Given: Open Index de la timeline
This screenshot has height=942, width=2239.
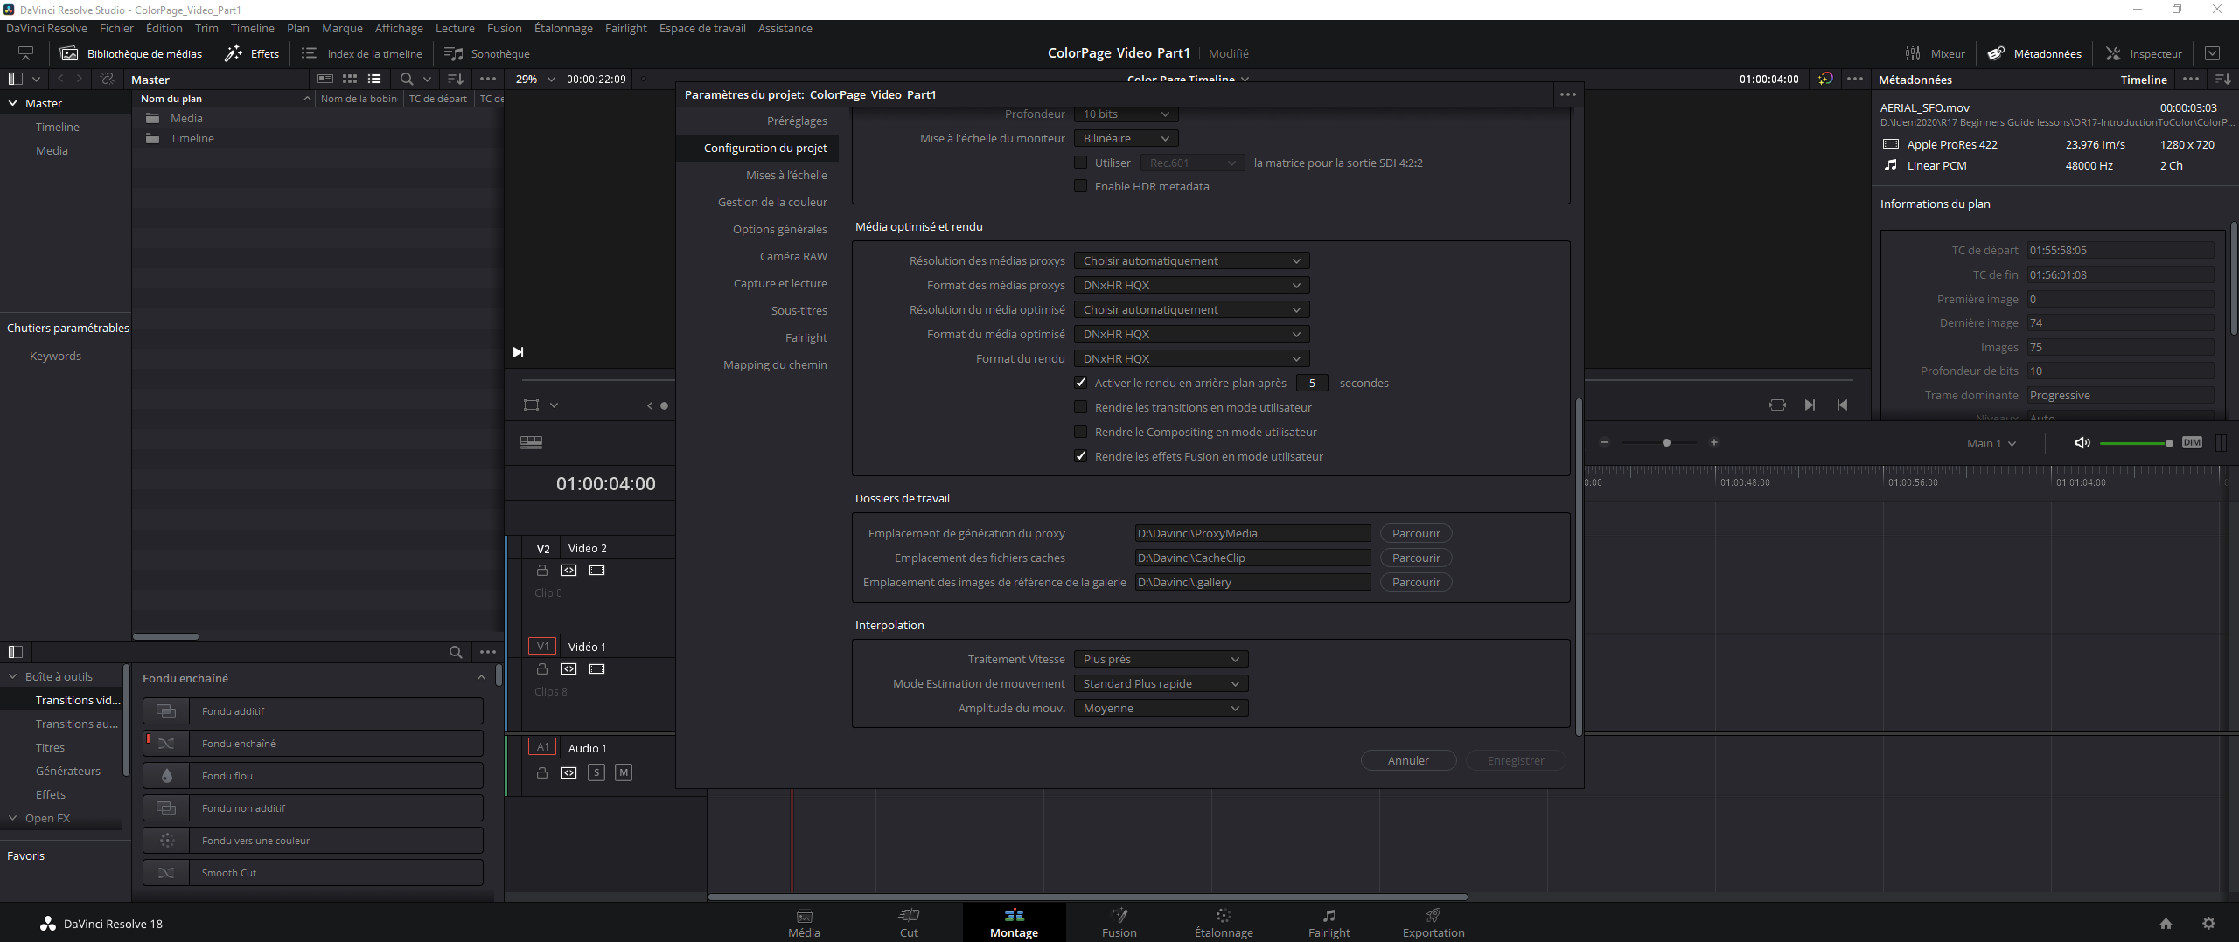Looking at the screenshot, I should coord(361,53).
